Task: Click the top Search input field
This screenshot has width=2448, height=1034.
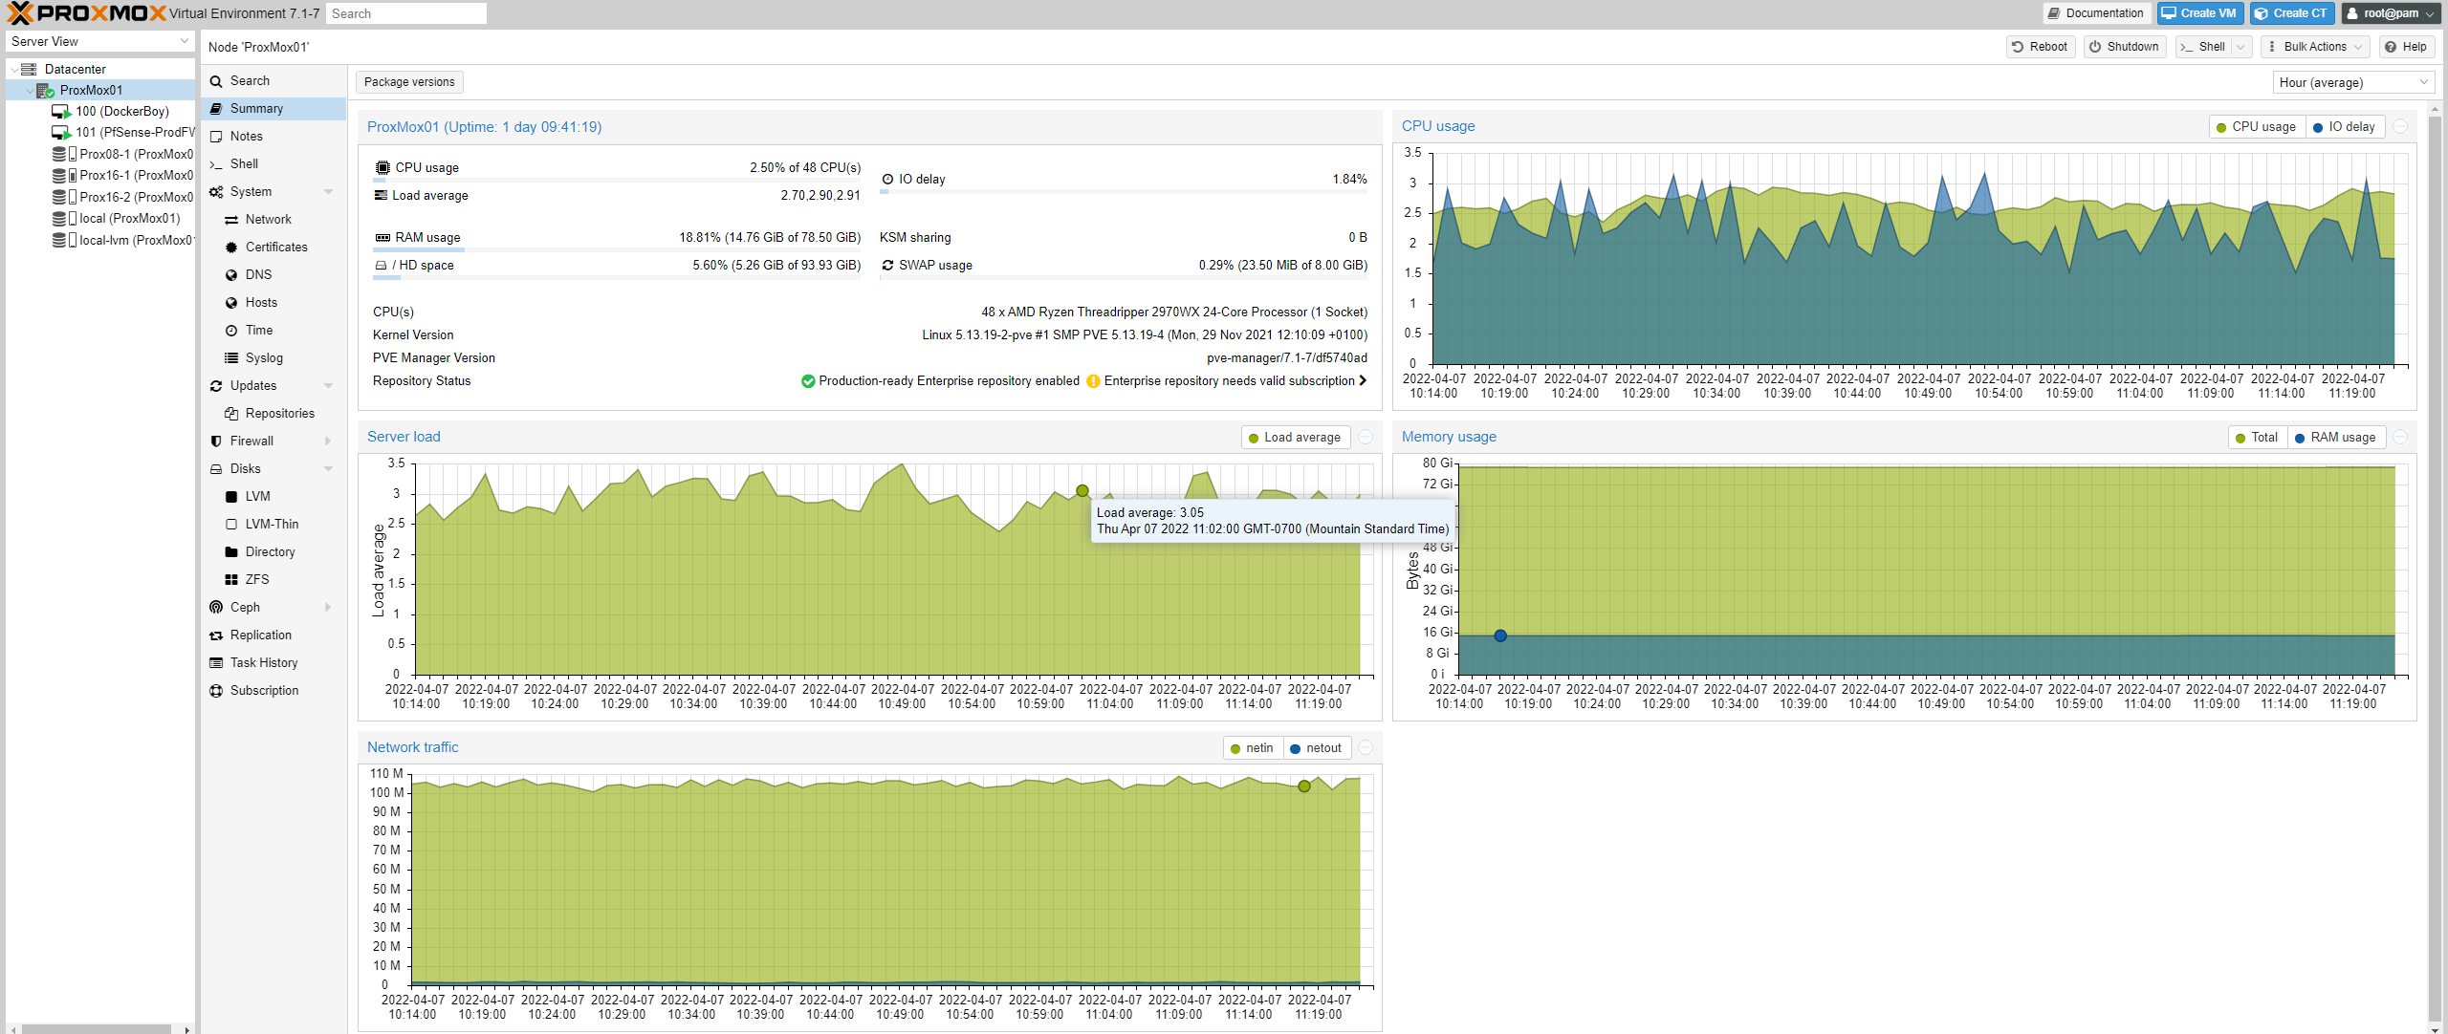Action: (x=405, y=13)
